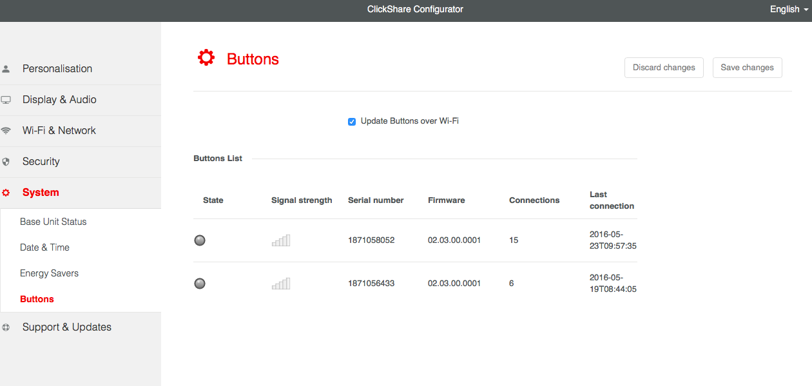Click the Display & Audio monitor icon

6,100
